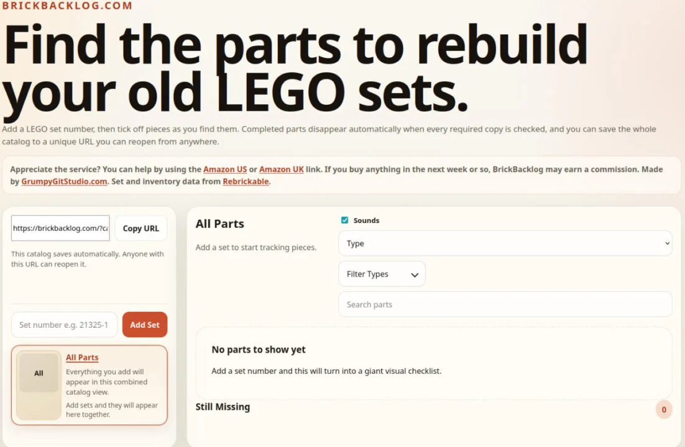
Task: Toggle the Sounds checkbox
Action: (x=345, y=220)
